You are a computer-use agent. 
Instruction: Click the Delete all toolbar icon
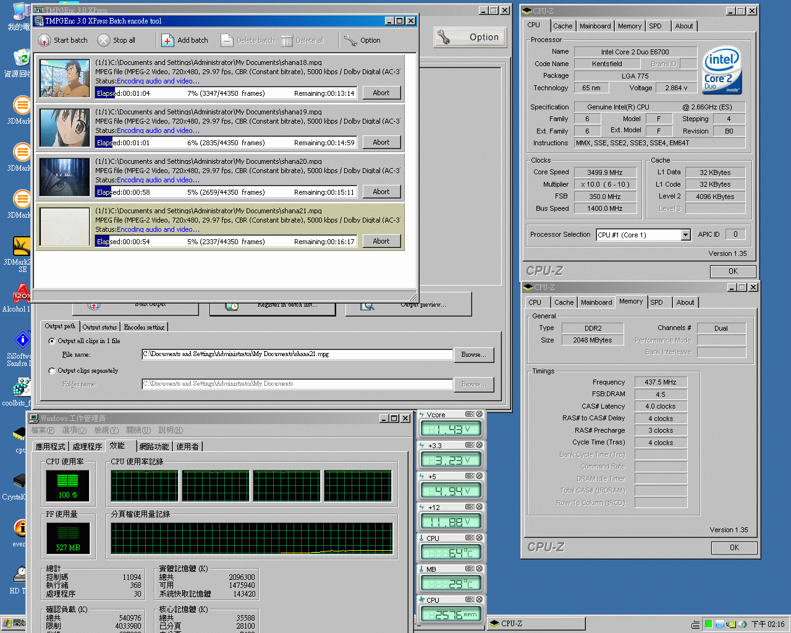[287, 40]
